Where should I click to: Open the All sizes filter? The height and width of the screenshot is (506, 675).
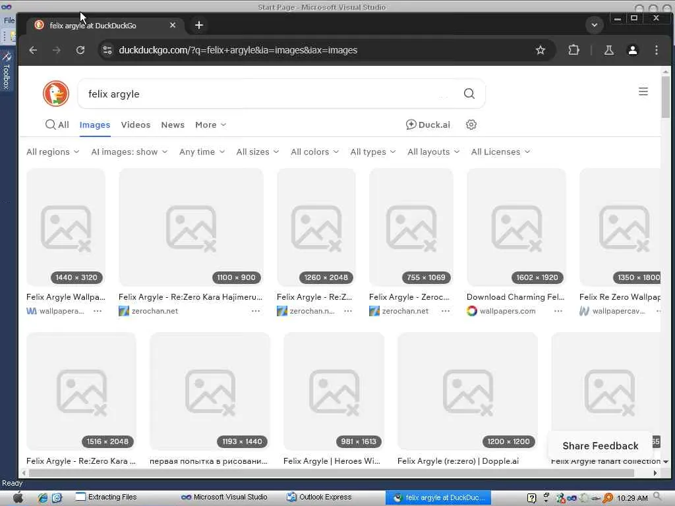[x=258, y=152]
